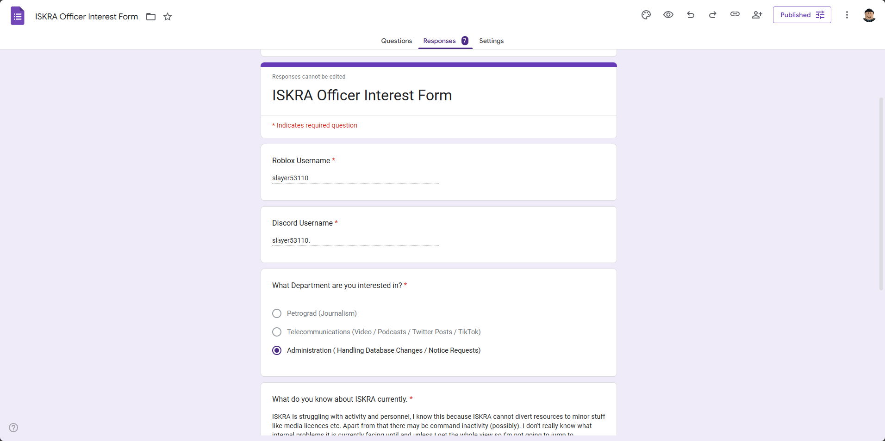Click the Roblox Username answer field
The width and height of the screenshot is (885, 441).
pos(355,178)
